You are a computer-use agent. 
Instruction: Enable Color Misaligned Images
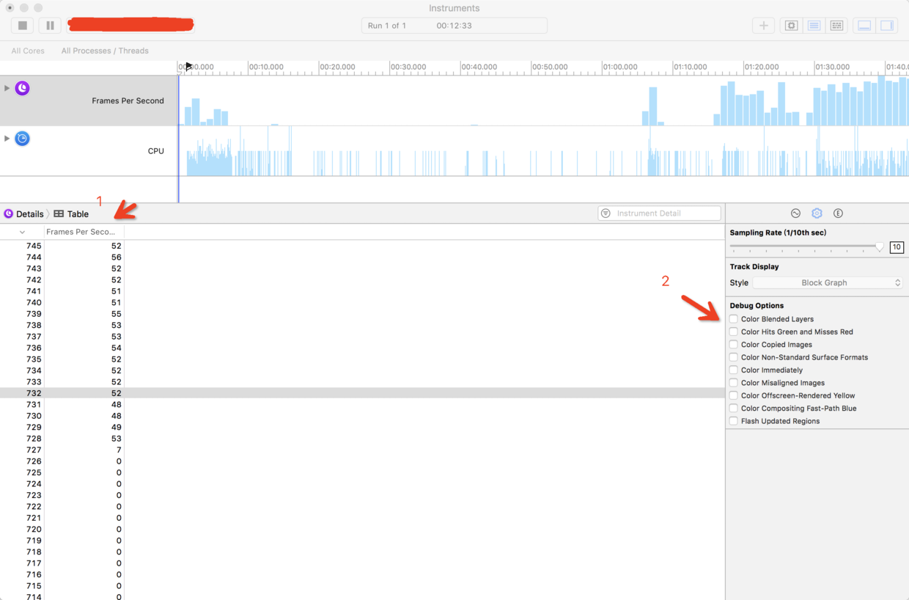[x=734, y=383]
